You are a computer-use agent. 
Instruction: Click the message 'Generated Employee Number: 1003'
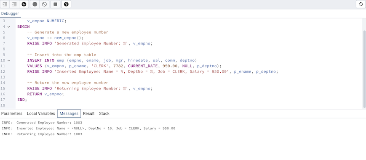click(49, 123)
